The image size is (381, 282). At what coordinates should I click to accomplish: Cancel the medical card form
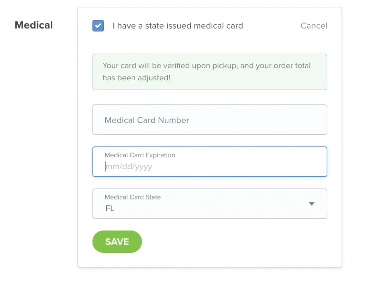314,26
